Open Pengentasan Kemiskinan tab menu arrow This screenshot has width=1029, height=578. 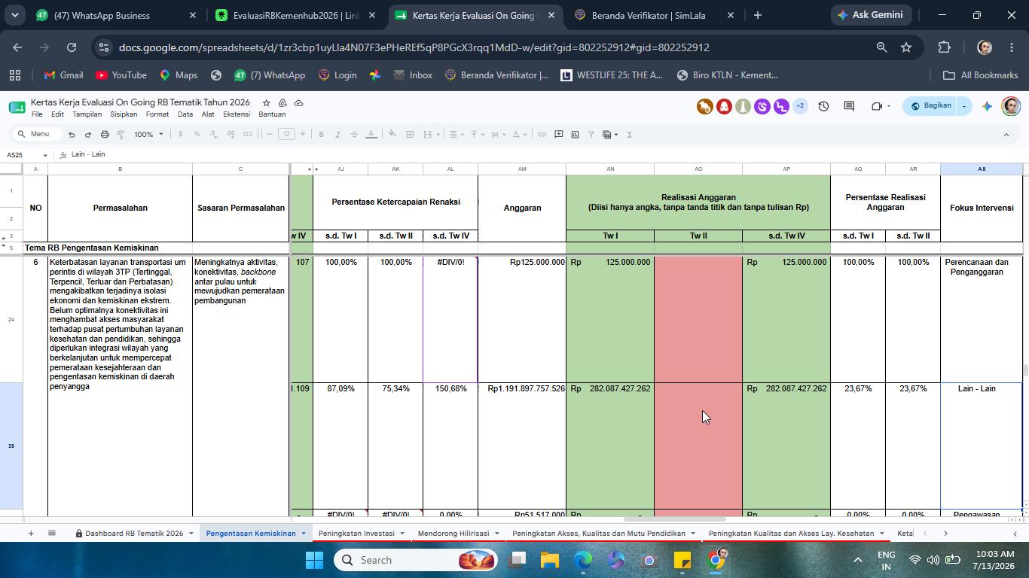pyautogui.click(x=303, y=533)
